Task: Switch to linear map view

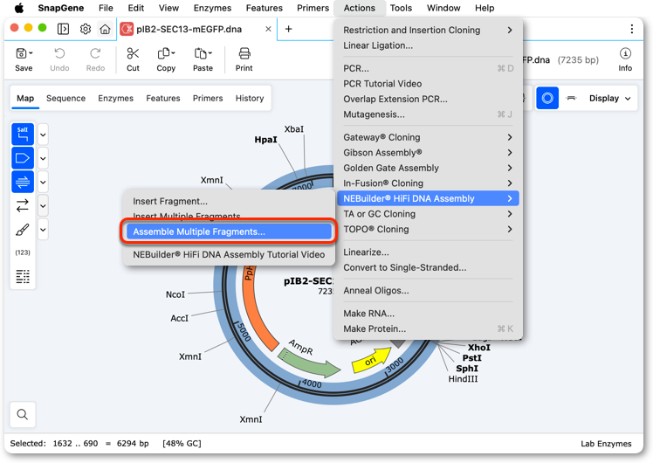Action: pyautogui.click(x=571, y=99)
